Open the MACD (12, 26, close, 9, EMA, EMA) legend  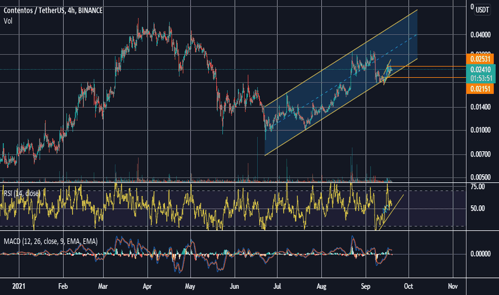click(x=51, y=241)
